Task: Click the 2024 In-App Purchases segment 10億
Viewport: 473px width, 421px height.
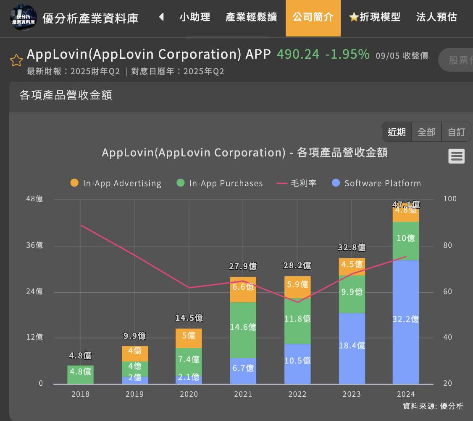Action: [x=406, y=241]
